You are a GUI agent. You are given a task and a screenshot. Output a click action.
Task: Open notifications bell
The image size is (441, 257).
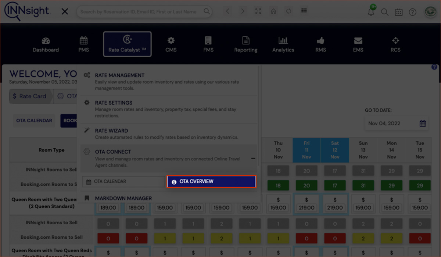[x=371, y=12]
